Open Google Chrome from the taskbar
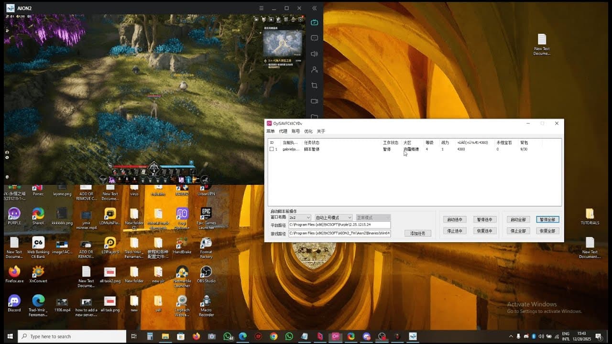 (273, 336)
